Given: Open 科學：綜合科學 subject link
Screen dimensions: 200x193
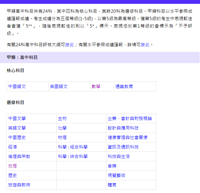Looking at the screenshot, I should pyautogui.click(x=73, y=156).
